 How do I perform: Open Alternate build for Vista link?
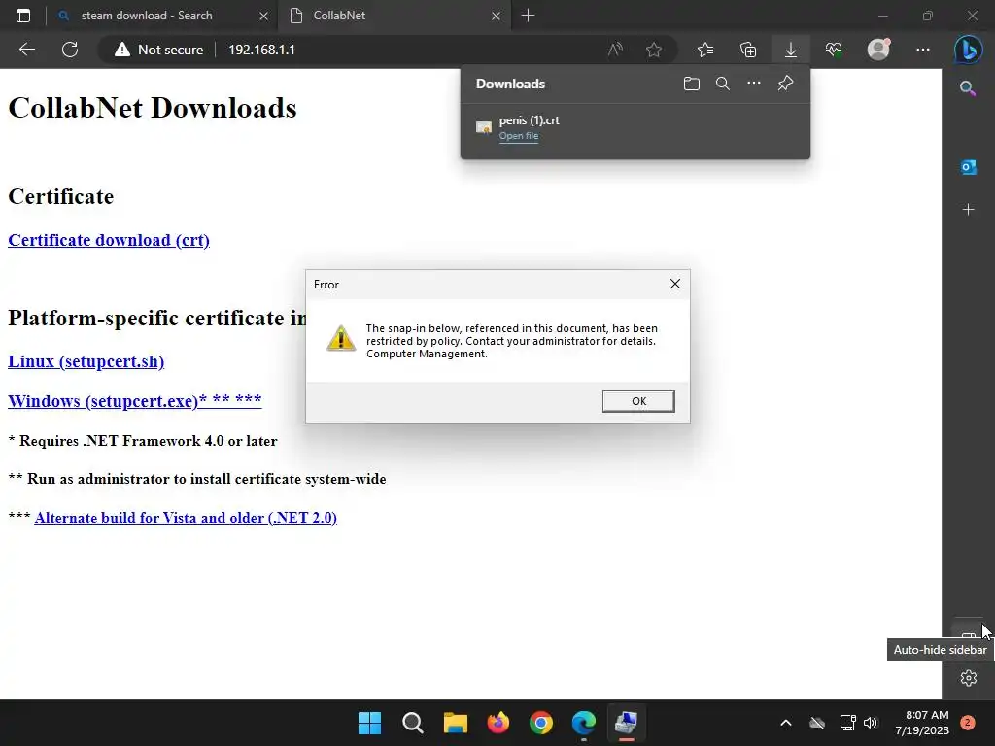[186, 518]
